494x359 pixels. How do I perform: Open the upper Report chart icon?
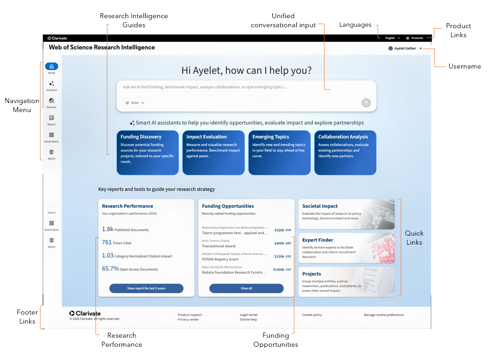point(51,118)
